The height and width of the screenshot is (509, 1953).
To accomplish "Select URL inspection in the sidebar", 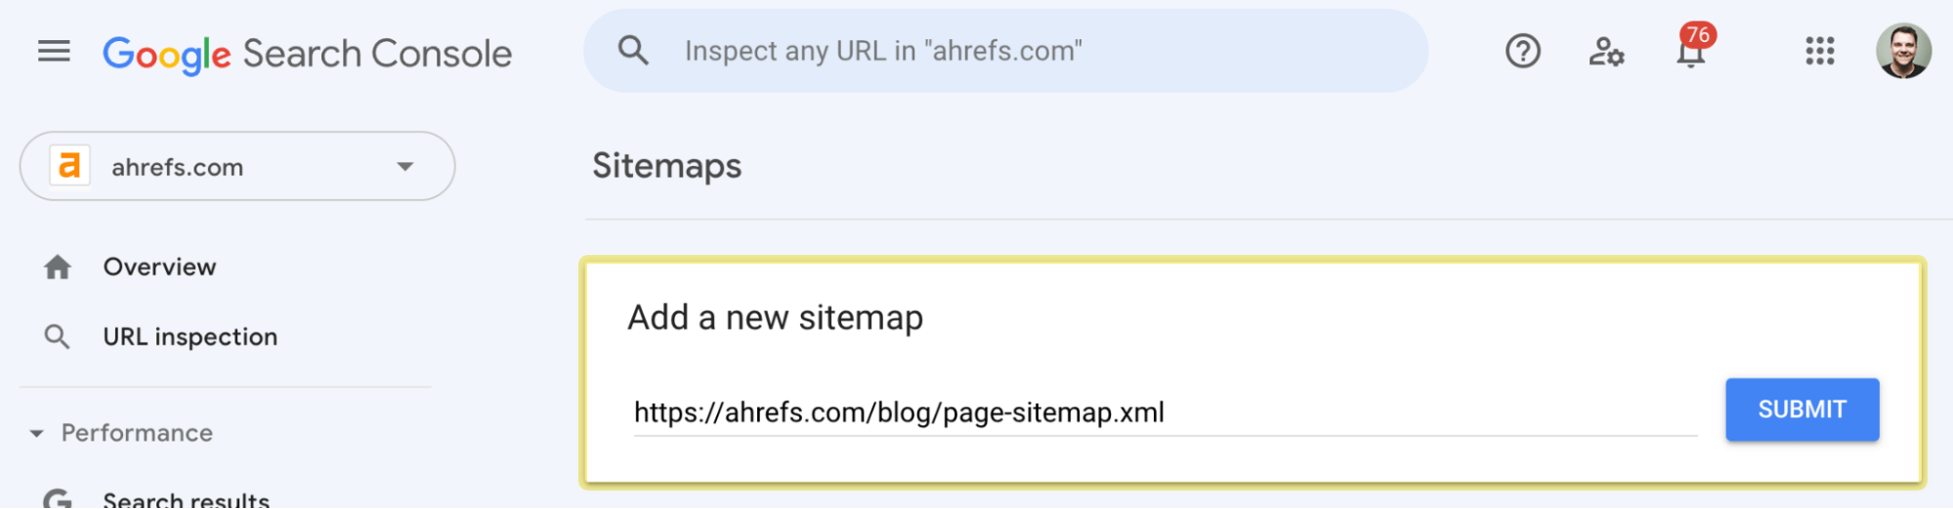I will (x=190, y=337).
